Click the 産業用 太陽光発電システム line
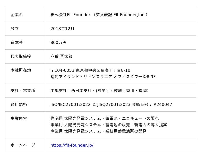 (98, 131)
